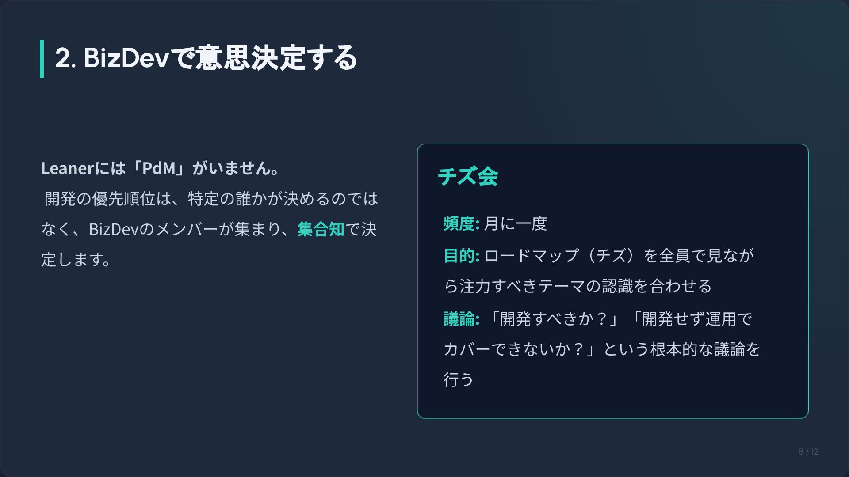The image size is (849, 477).
Task: Click the line starting with "カバーできないか？」"
Action: (x=602, y=349)
